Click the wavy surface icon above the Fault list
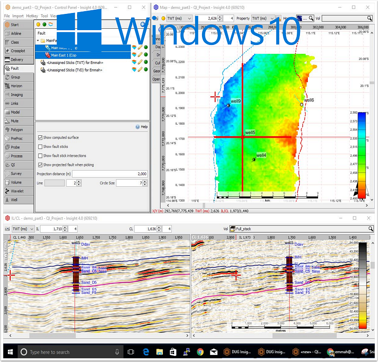The image size is (378, 362). point(51,24)
